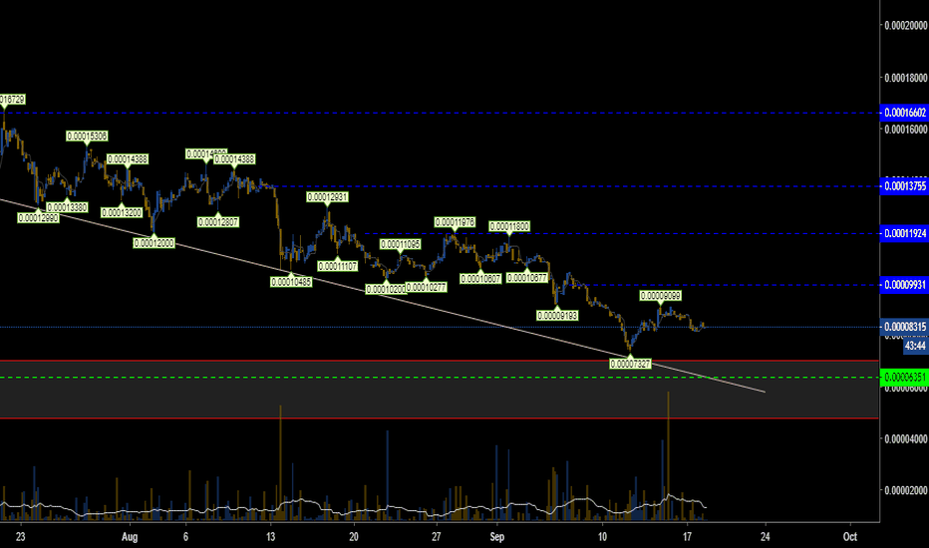This screenshot has width=929, height=548.
Task: Click the 0.00002000 price scale value
Action: click(x=906, y=490)
